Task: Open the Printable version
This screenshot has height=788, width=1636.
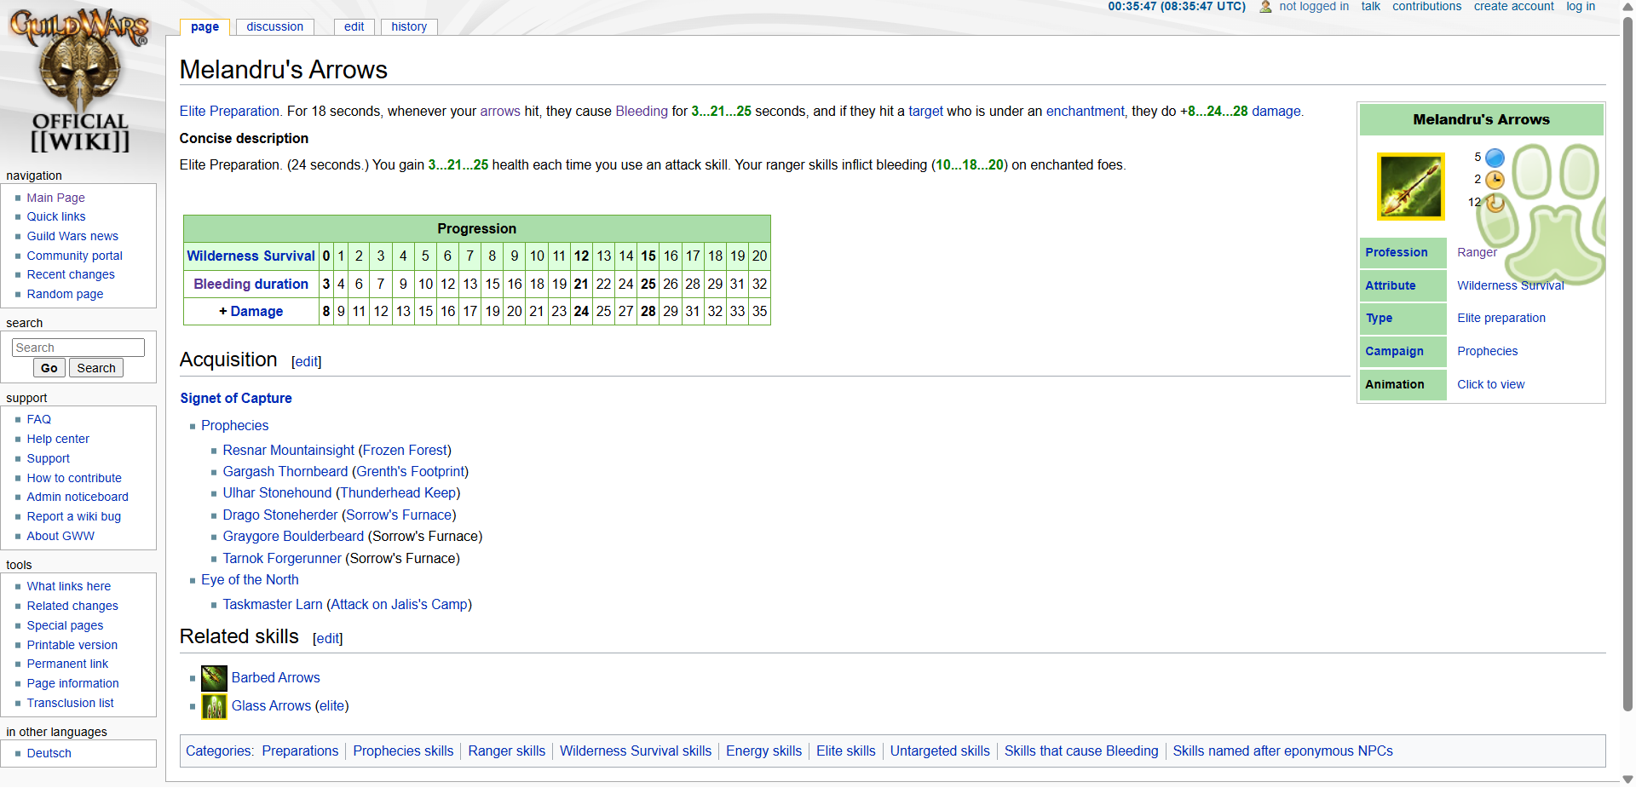Action: point(72,645)
